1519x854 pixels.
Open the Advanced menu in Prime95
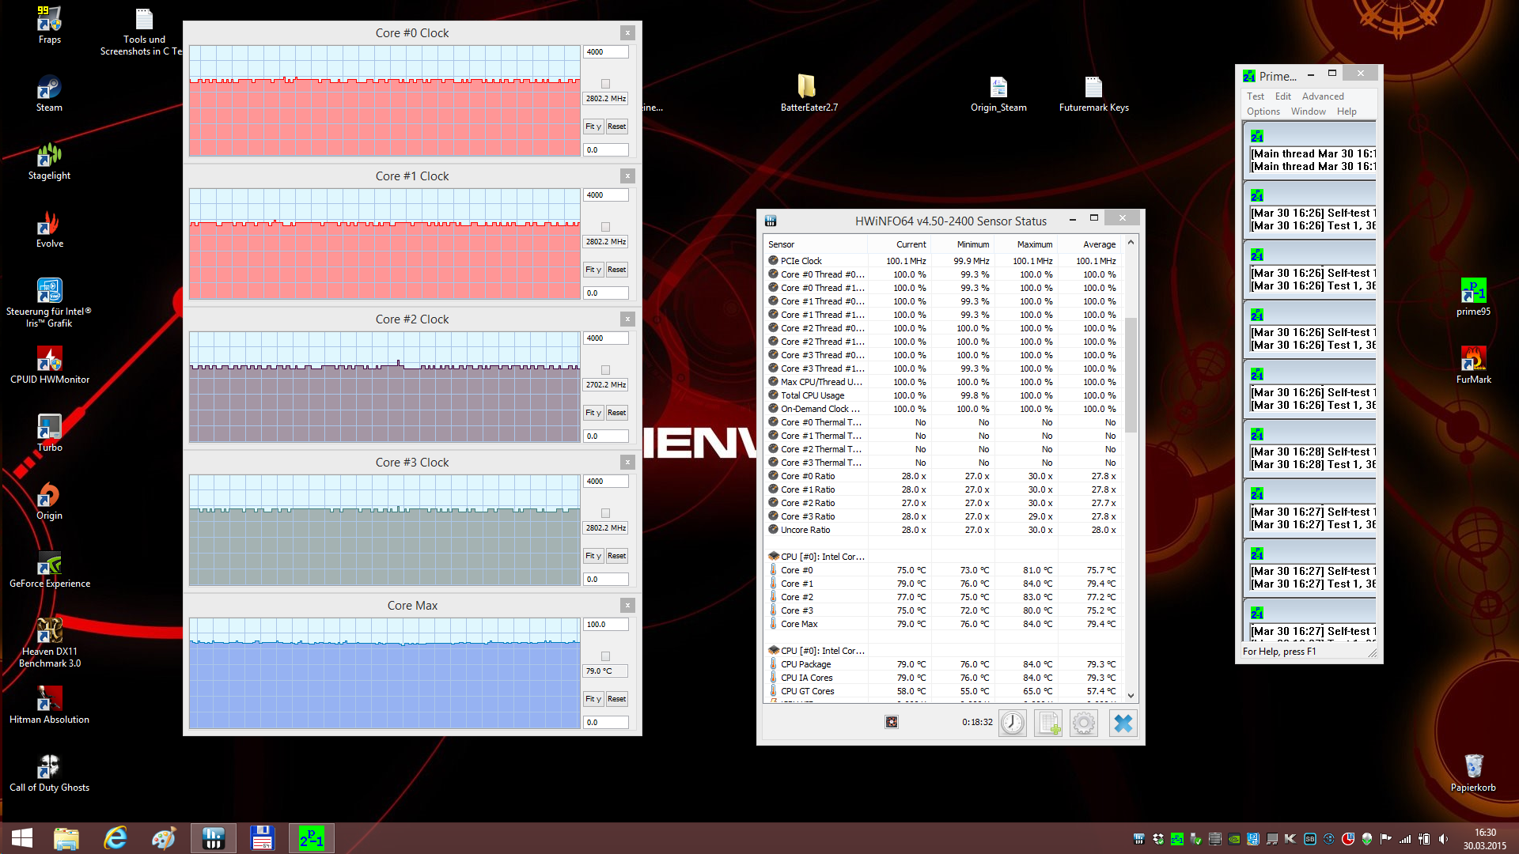1323,96
